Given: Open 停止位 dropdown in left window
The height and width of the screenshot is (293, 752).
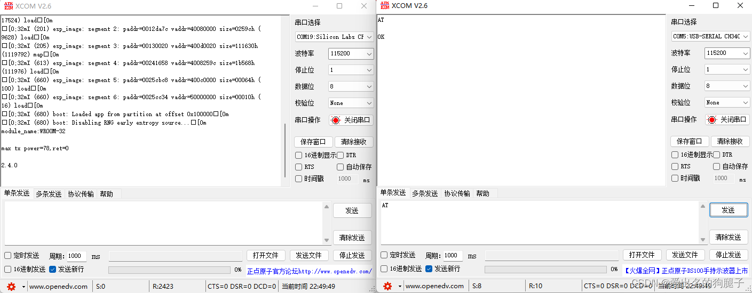Looking at the screenshot, I should pyautogui.click(x=351, y=70).
